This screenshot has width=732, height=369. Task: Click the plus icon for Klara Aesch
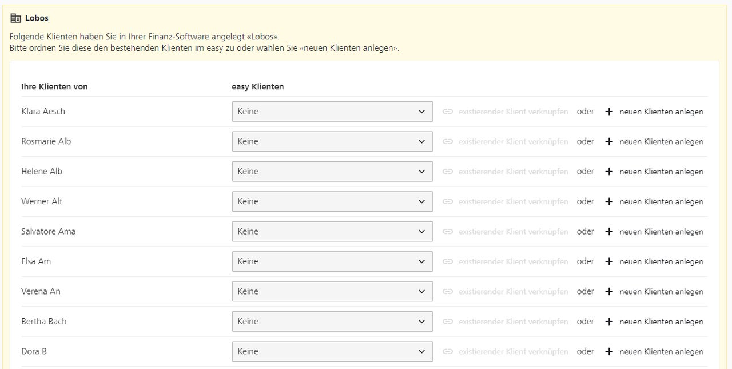coord(609,112)
